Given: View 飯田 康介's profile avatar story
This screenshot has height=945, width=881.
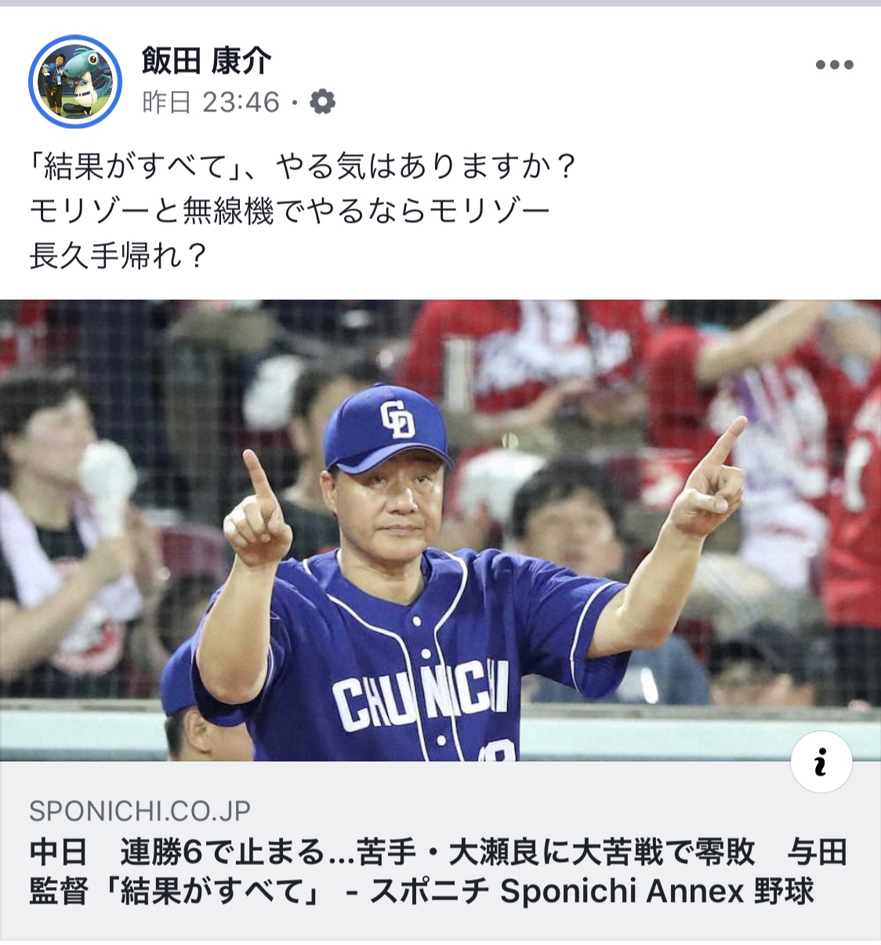Looking at the screenshot, I should (x=75, y=82).
